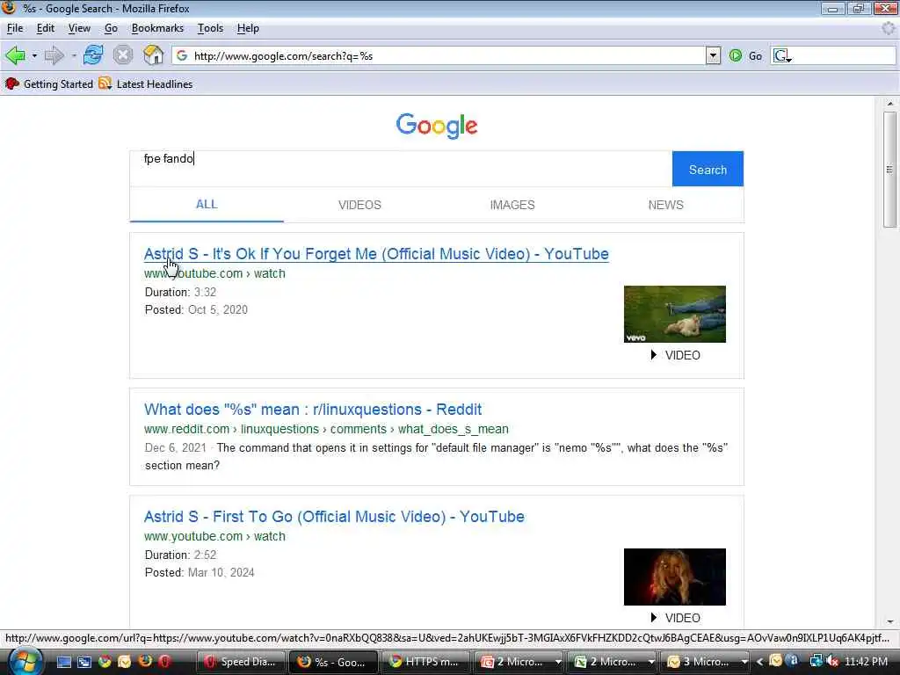The width and height of the screenshot is (900, 675).
Task: Click the %s - Goo... Firefox taskbar button
Action: point(333,662)
